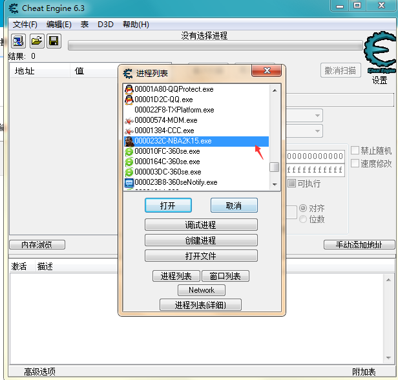398x380 pixels.
Task: Click the 附加表 status bar label
Action: click(x=364, y=372)
